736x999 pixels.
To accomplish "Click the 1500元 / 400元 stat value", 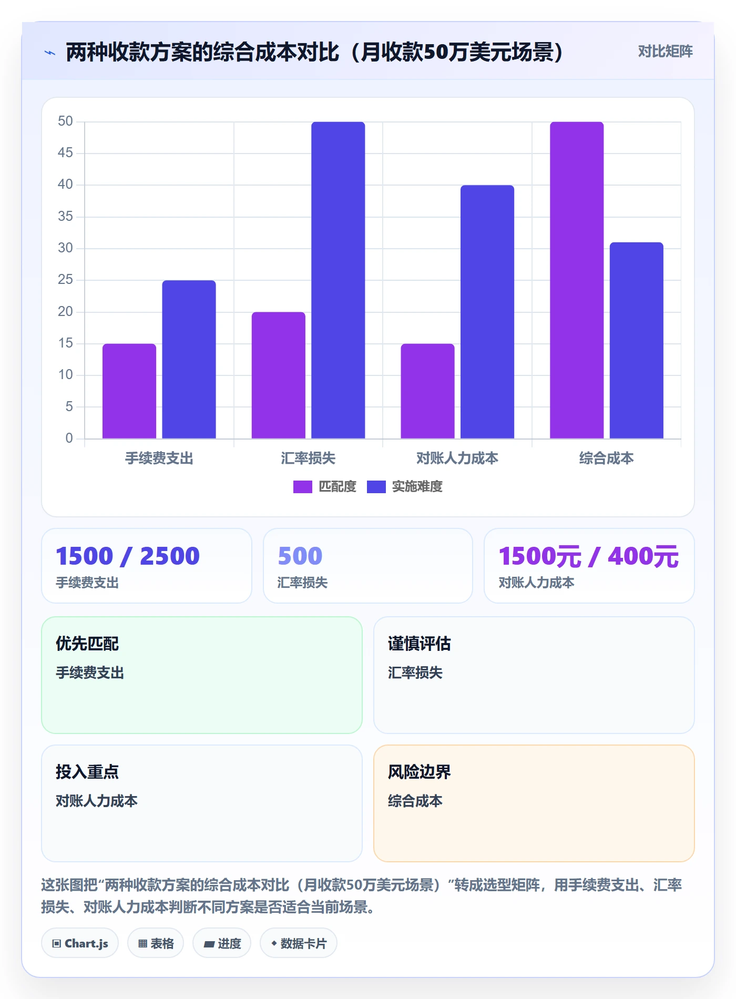I will tap(589, 556).
